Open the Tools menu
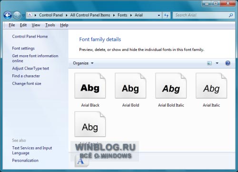The width and height of the screenshot is (238, 172). click(x=50, y=25)
